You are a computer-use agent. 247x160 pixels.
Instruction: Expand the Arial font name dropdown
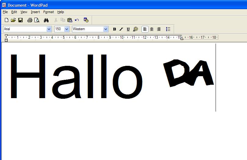49,29
